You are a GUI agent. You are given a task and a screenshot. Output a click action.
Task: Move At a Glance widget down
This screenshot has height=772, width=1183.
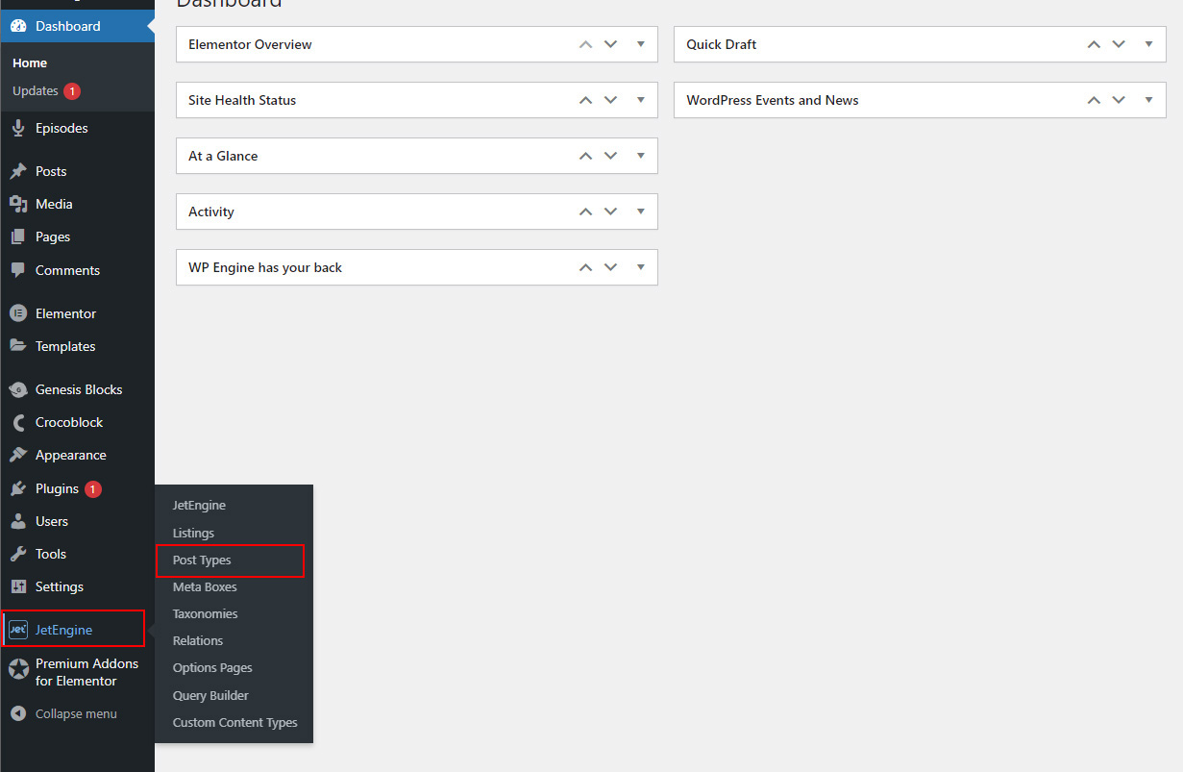click(610, 156)
